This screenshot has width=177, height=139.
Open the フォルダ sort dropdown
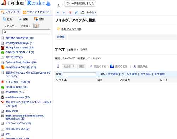point(10,26)
